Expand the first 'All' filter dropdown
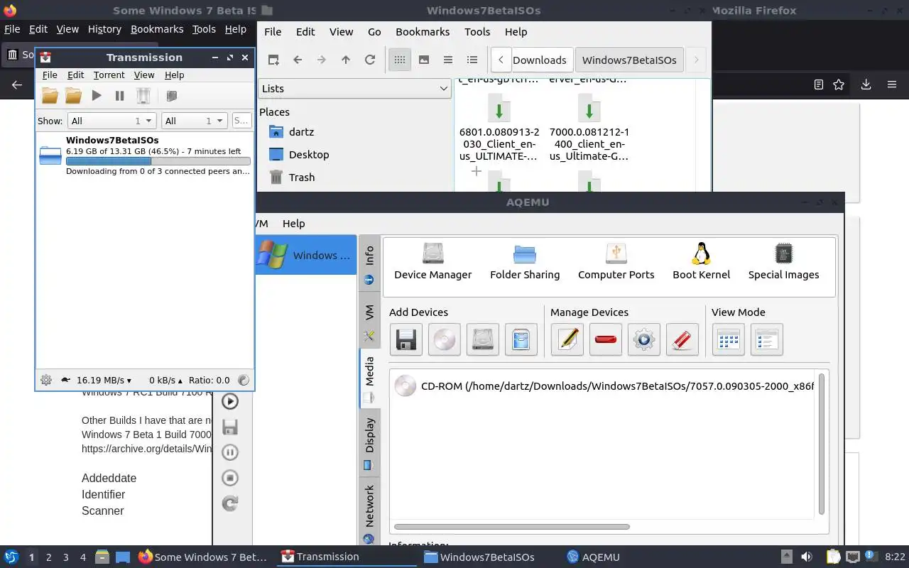The image size is (909, 568). [111, 121]
